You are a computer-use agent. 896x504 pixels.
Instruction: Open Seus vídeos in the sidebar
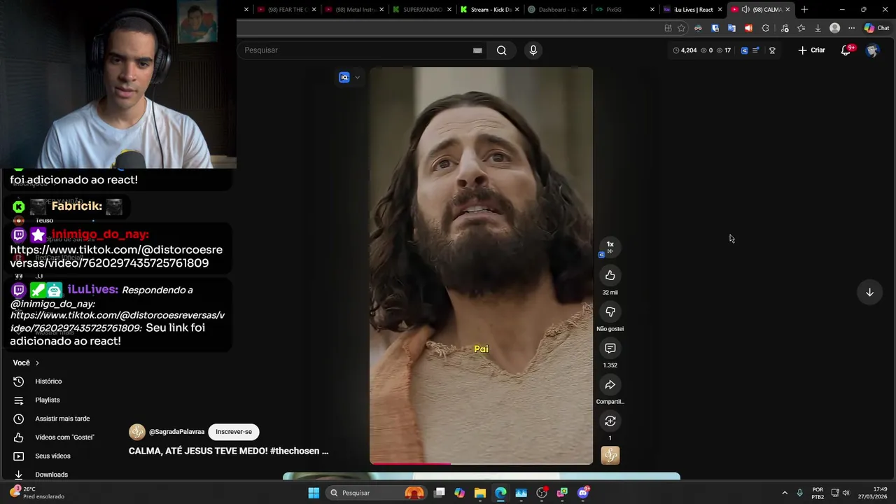[x=52, y=456]
